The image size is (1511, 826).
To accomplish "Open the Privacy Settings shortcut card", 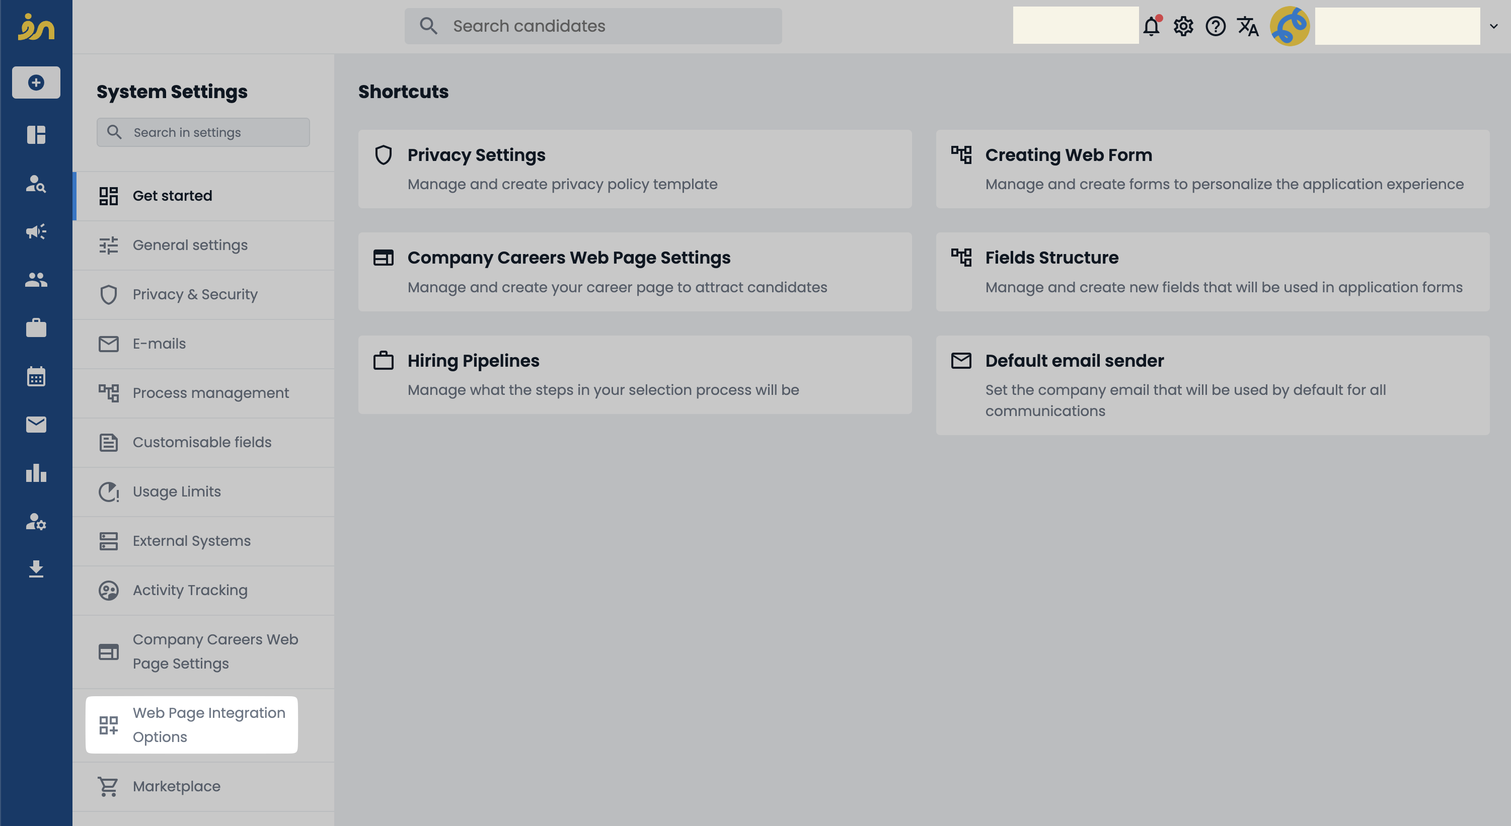I will tap(635, 169).
